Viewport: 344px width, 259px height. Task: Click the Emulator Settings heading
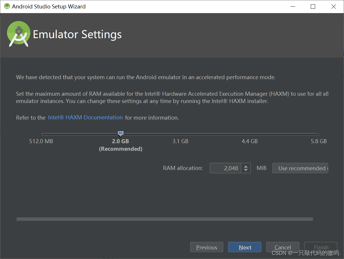coord(77,34)
